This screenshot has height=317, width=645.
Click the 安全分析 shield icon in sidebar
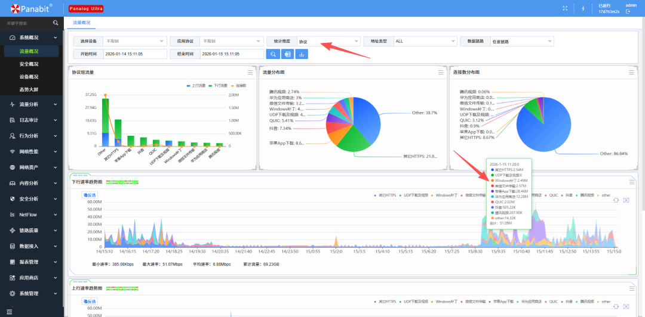coord(12,199)
